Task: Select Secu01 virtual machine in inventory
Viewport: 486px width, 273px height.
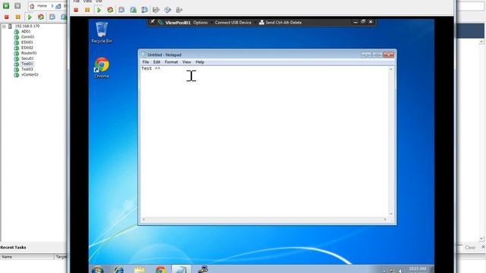Action: point(27,58)
